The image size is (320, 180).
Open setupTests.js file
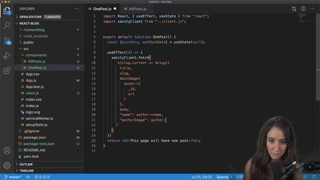point(49,124)
